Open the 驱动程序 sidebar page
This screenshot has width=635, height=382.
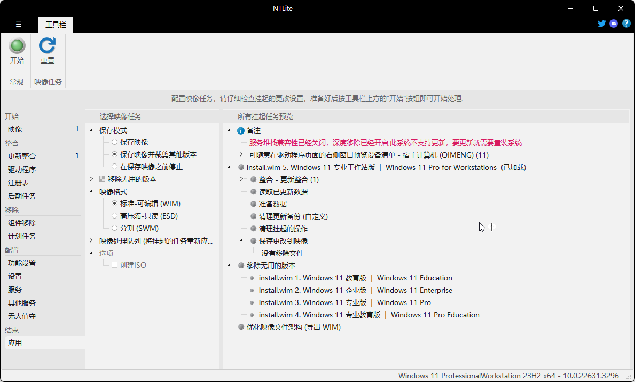[x=43, y=169]
